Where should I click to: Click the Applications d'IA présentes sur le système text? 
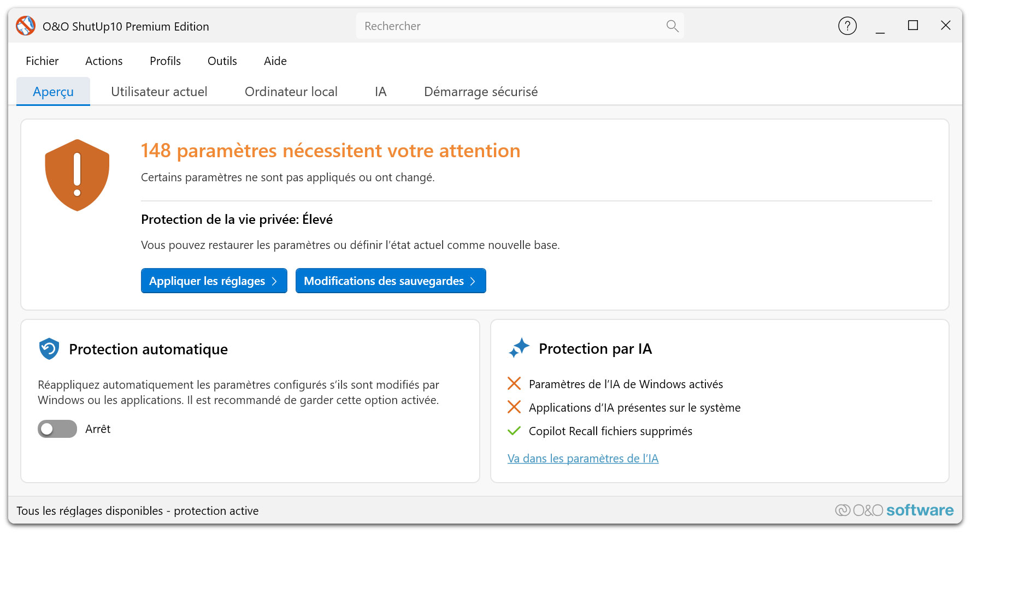pos(634,408)
